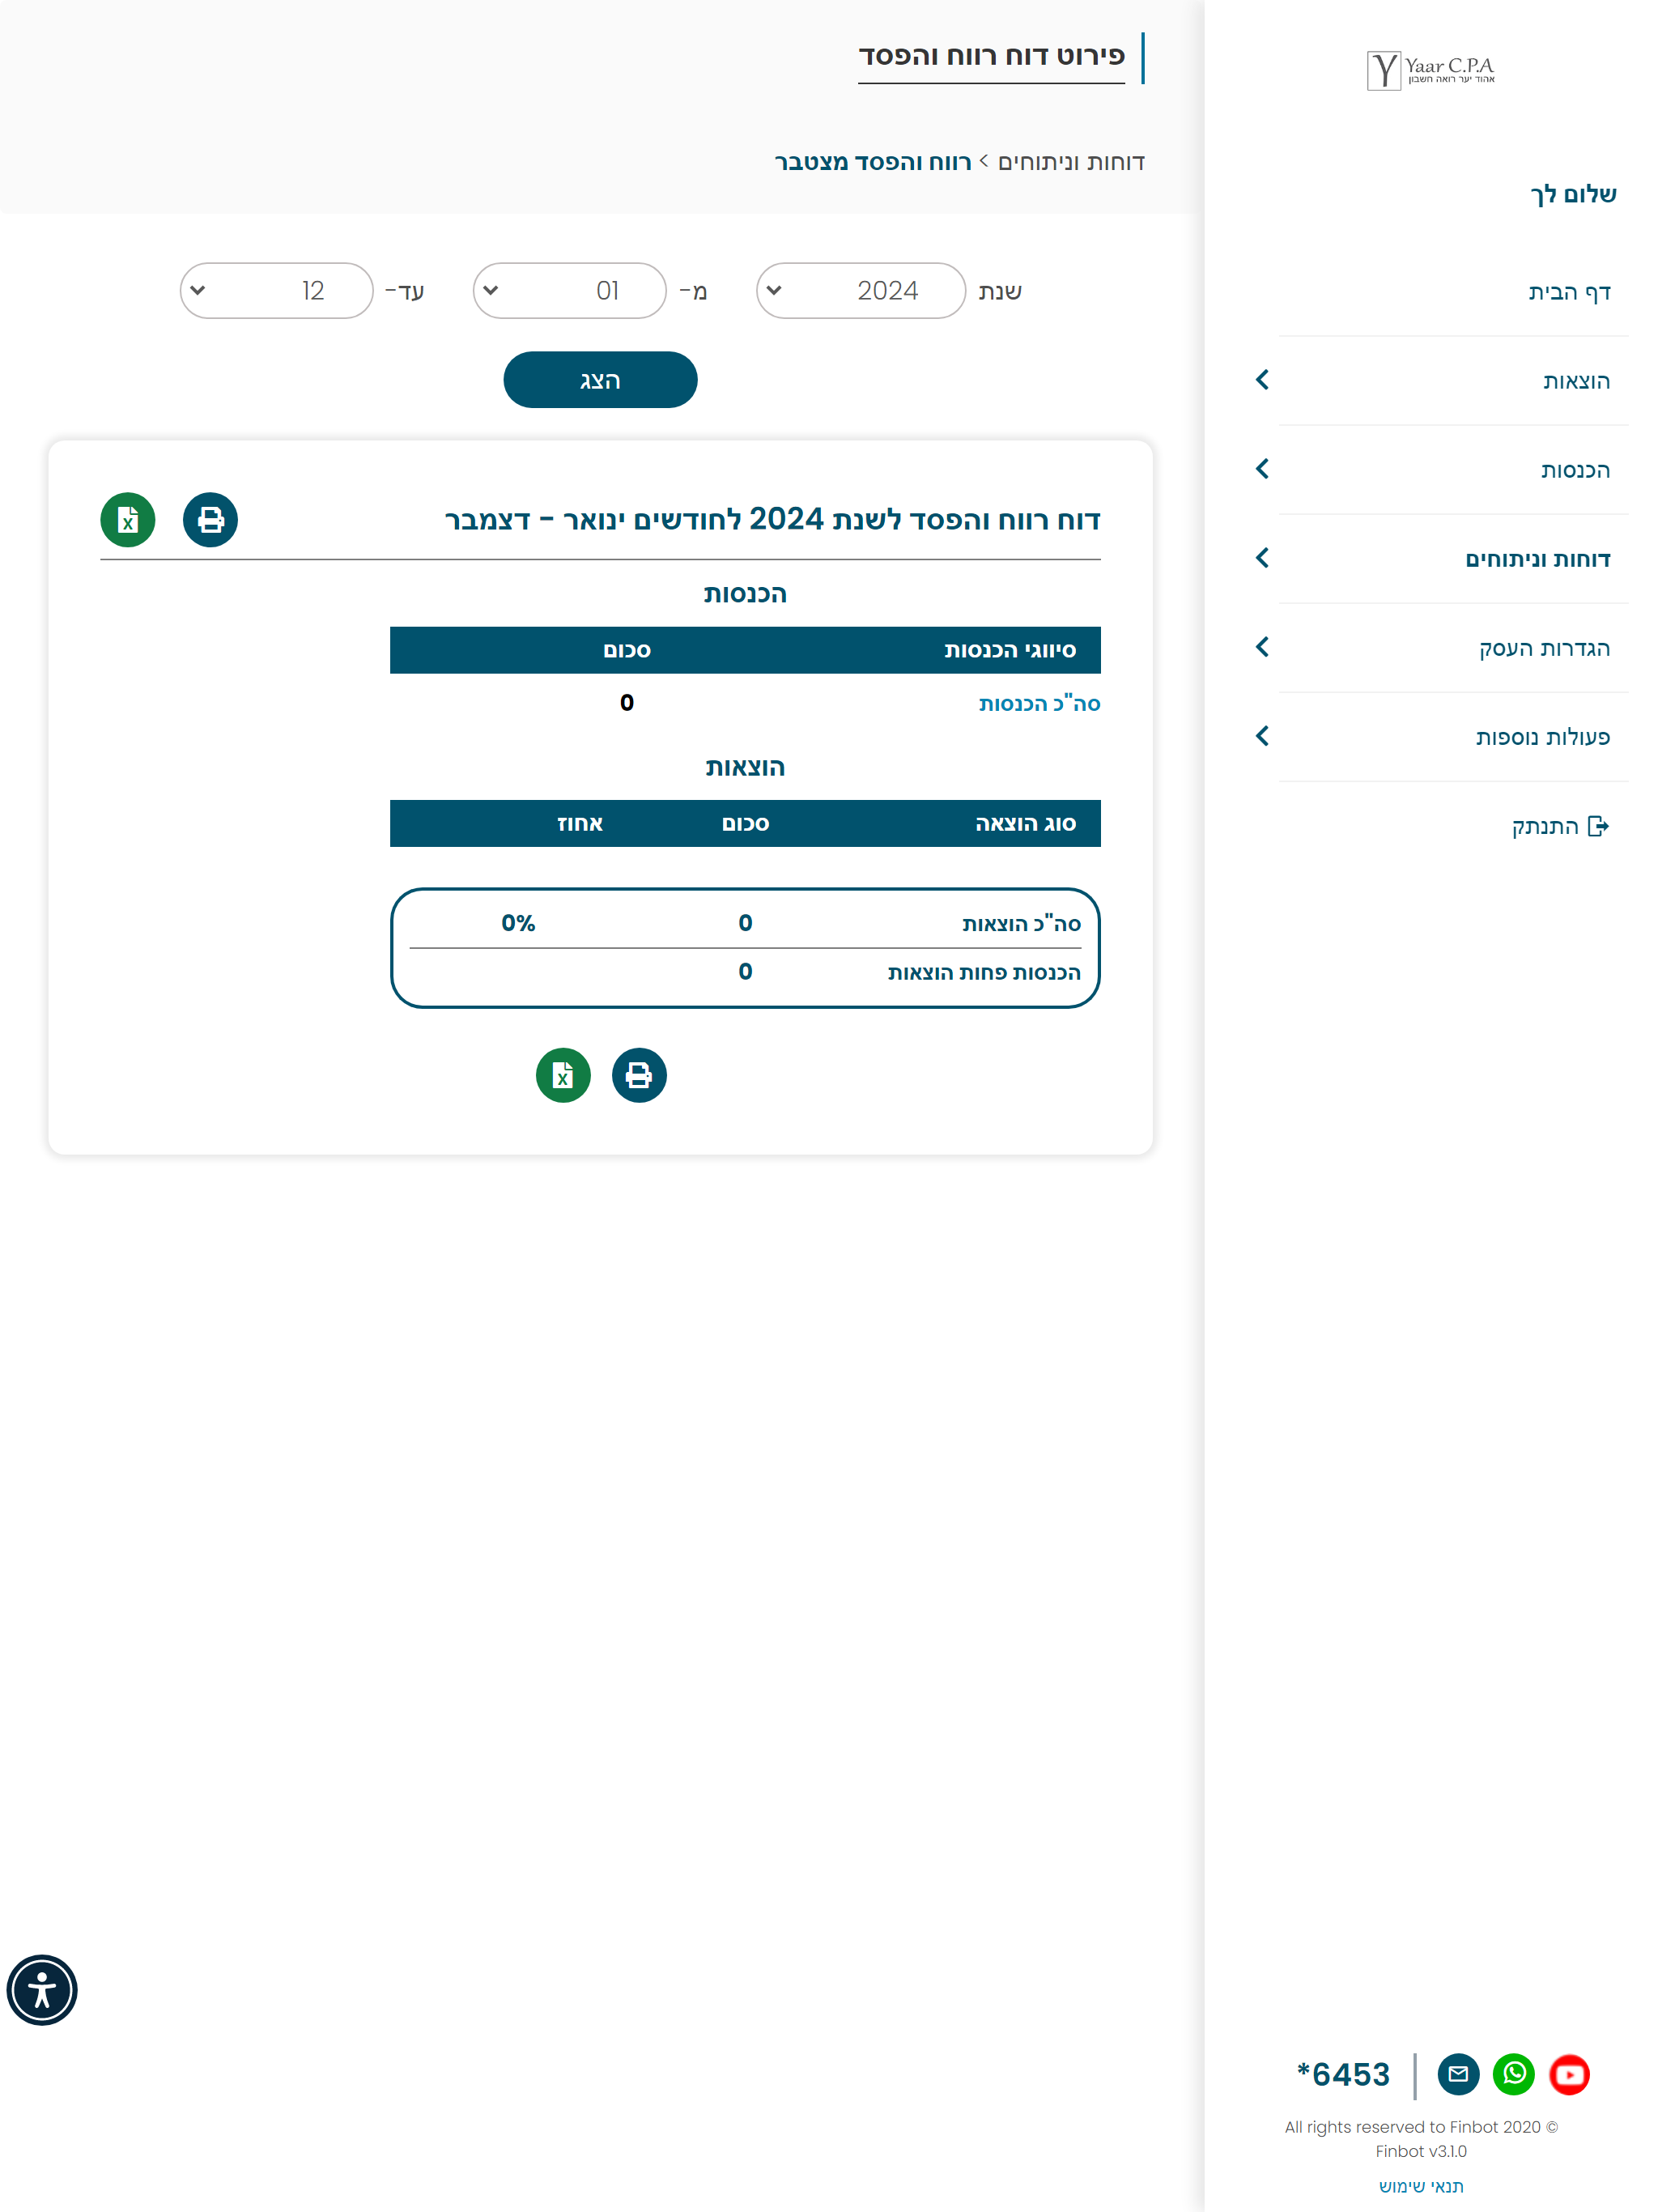Expand the פעולות נוספות sidebar chevron
Screen dimensions: 1658x2212
tap(1262, 736)
